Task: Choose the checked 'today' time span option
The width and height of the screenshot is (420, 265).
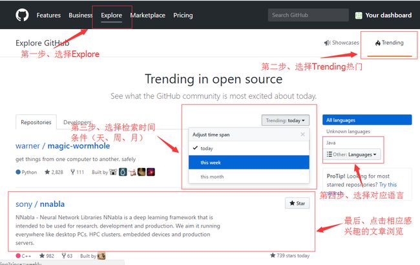Action: (x=249, y=148)
